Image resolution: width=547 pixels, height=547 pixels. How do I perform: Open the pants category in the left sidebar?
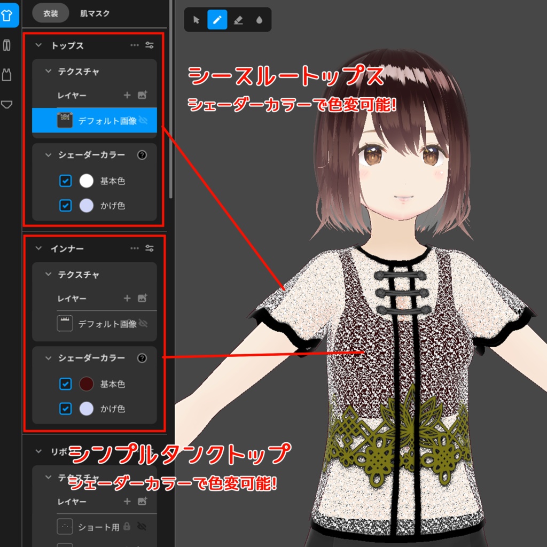pyautogui.click(x=7, y=45)
